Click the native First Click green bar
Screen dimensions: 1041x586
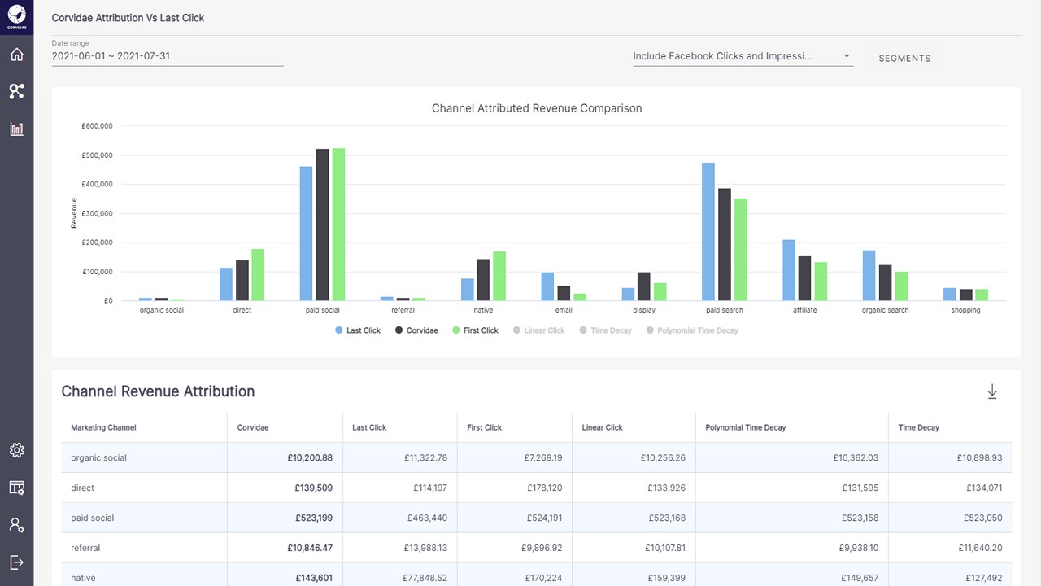pos(499,276)
